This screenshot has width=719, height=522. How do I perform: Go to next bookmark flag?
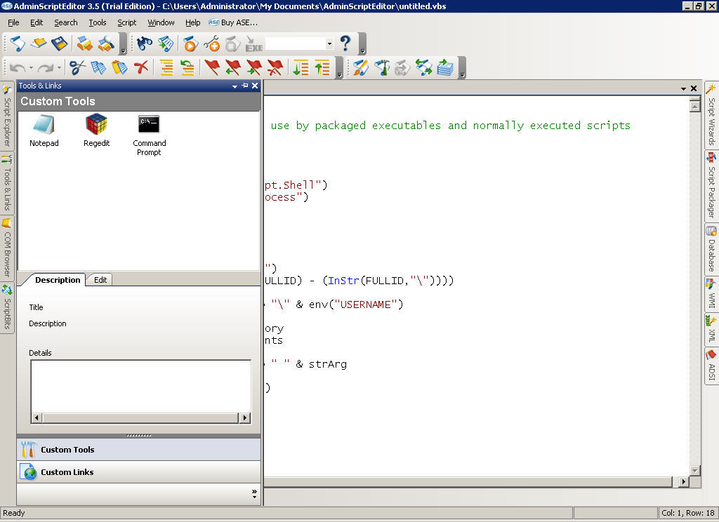click(x=254, y=68)
